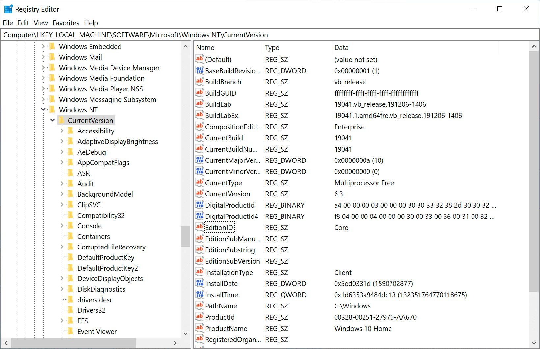Click the string icon beside ProductName

tap(200, 328)
